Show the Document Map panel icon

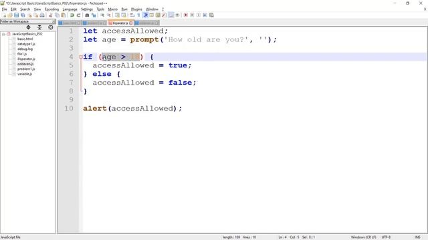click(158, 15)
